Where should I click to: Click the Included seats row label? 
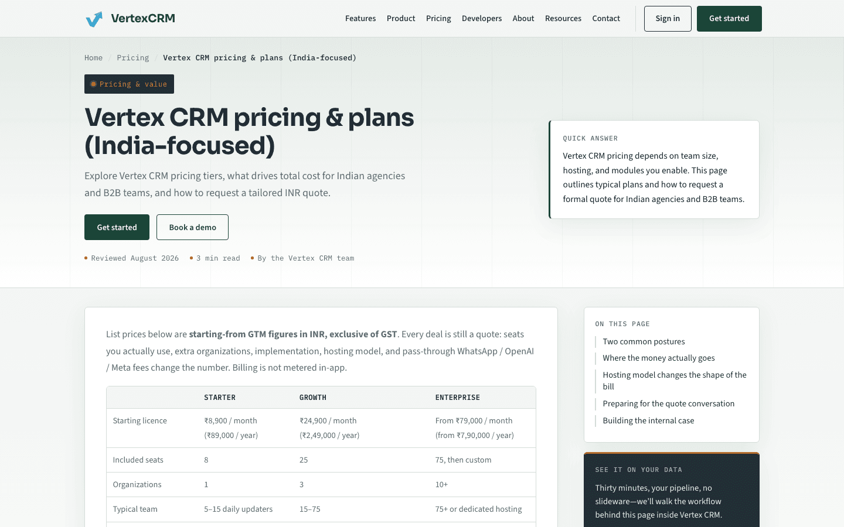[138, 460]
